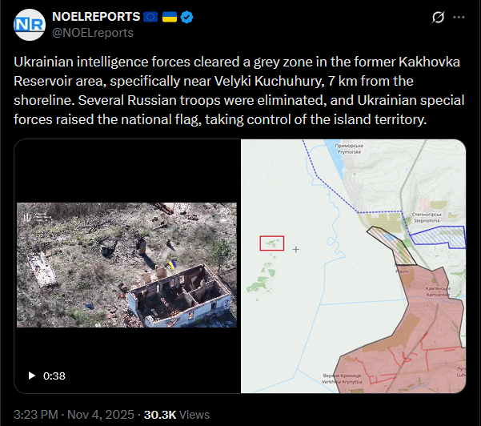Click the Verkhnia Krynytsia label on the map

(342, 379)
